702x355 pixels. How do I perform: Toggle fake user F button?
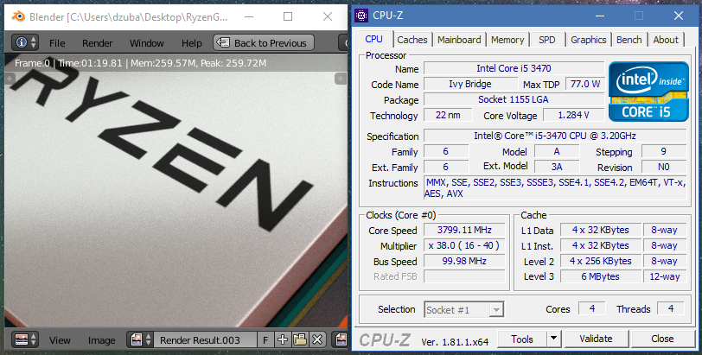(x=265, y=339)
